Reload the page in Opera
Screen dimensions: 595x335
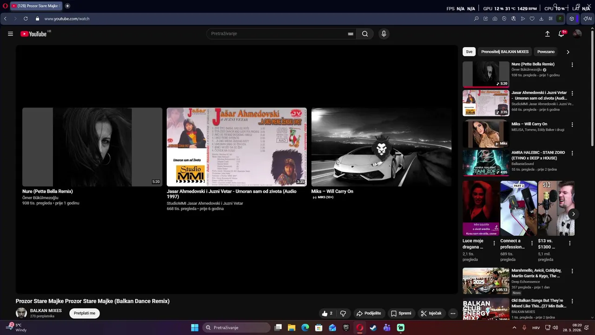pyautogui.click(x=26, y=19)
